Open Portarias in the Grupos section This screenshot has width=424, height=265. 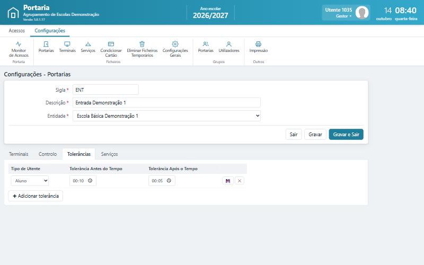206,47
